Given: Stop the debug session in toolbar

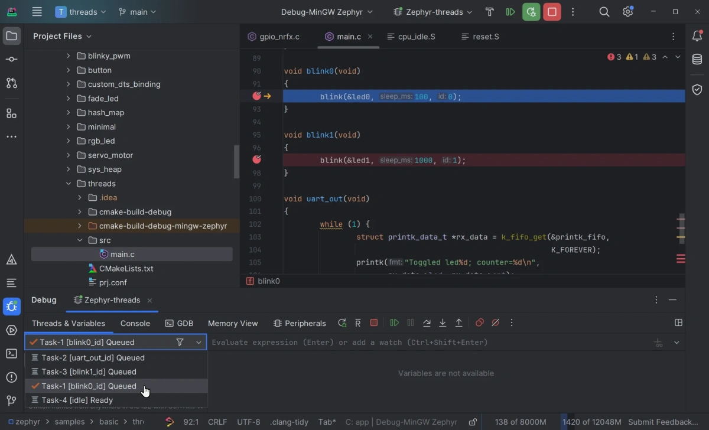Looking at the screenshot, I should [x=552, y=12].
